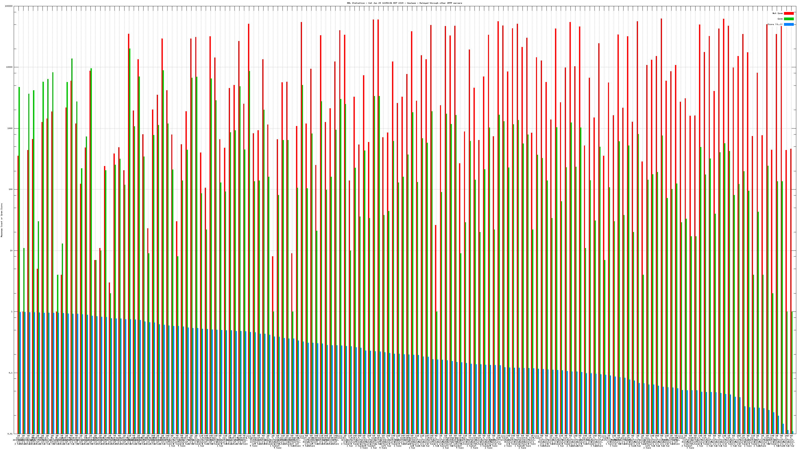800x450 pixels.
Task: Select the 'Not Spam' legend label
Action: pyautogui.click(x=778, y=13)
